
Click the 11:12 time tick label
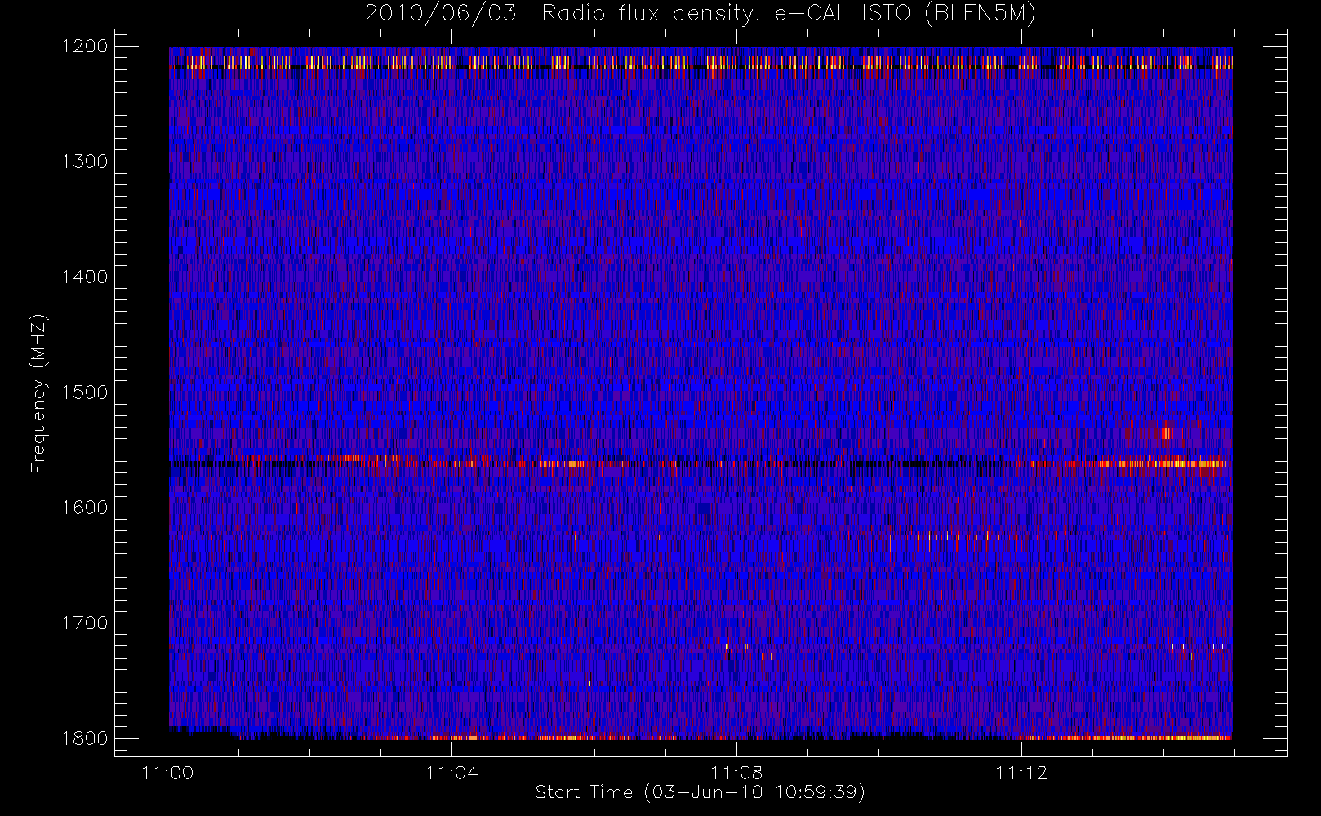click(1021, 773)
